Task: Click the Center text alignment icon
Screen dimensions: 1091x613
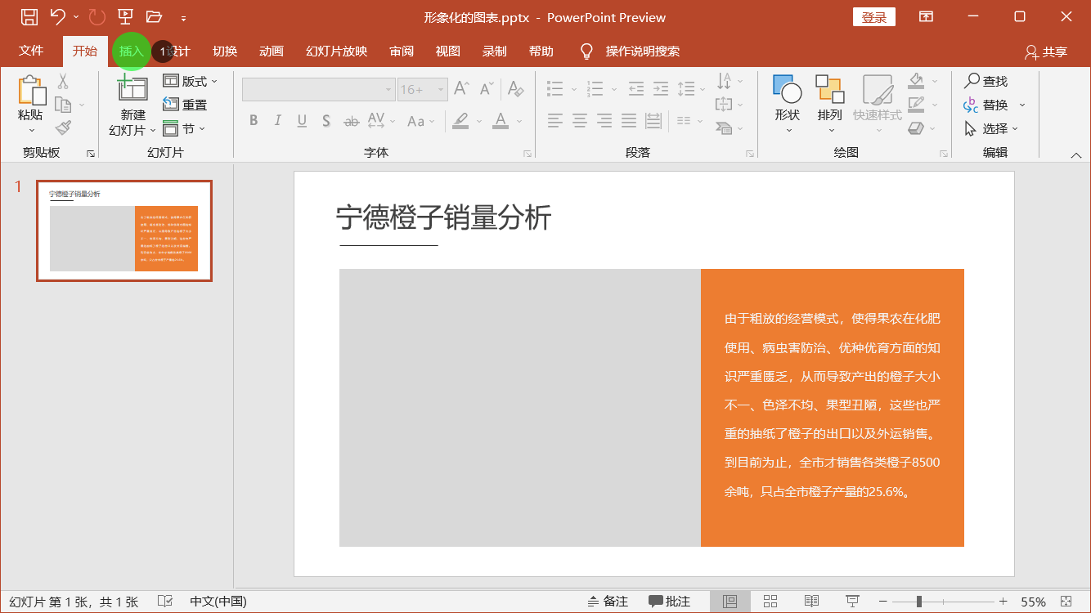Action: click(x=580, y=121)
